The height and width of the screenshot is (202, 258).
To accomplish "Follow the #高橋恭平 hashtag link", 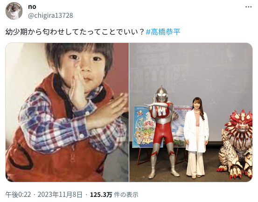I will 163,32.
